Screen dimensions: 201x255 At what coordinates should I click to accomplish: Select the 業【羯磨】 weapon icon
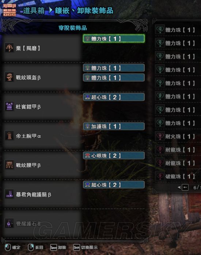[9, 48]
